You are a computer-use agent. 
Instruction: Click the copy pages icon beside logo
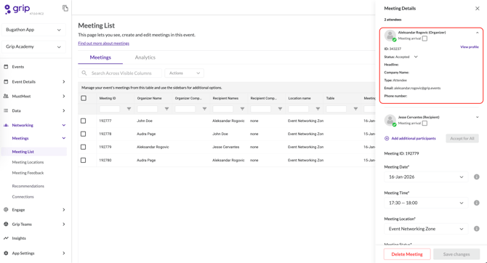(65, 8)
